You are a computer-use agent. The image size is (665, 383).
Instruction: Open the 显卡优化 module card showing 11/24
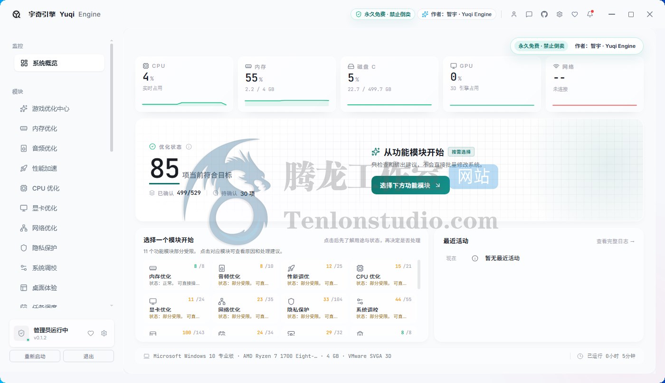[177, 308]
